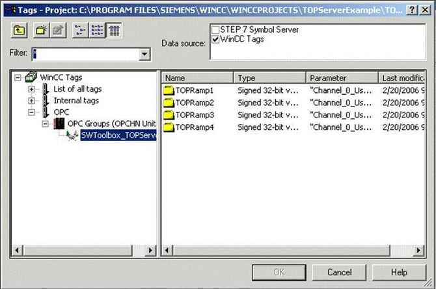This screenshot has height=289, width=436.
Task: Click the Cancel button
Action: (339, 272)
